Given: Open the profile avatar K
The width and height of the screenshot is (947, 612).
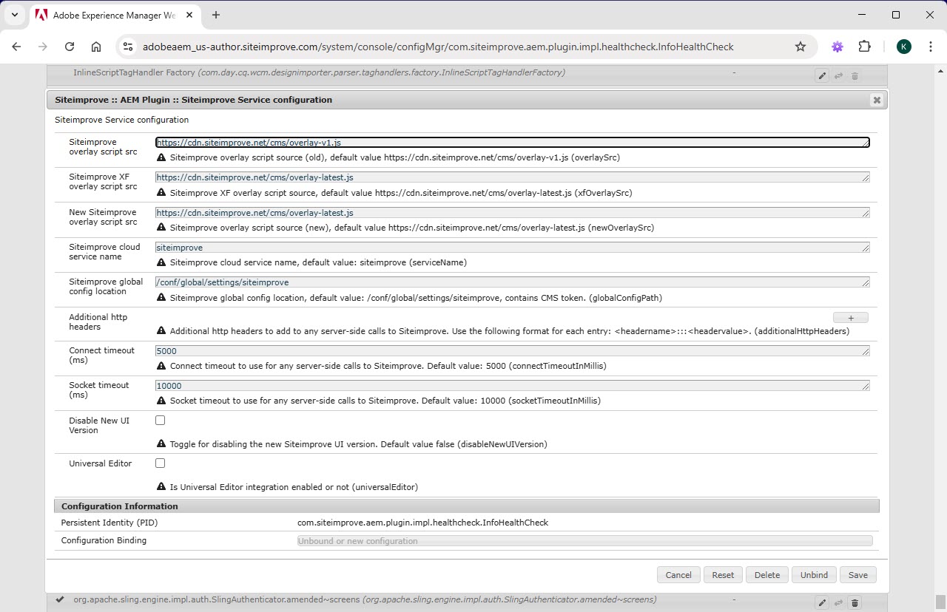Looking at the screenshot, I should 903,47.
